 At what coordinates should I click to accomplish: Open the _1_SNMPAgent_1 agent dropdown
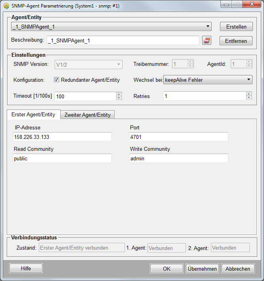(111, 27)
